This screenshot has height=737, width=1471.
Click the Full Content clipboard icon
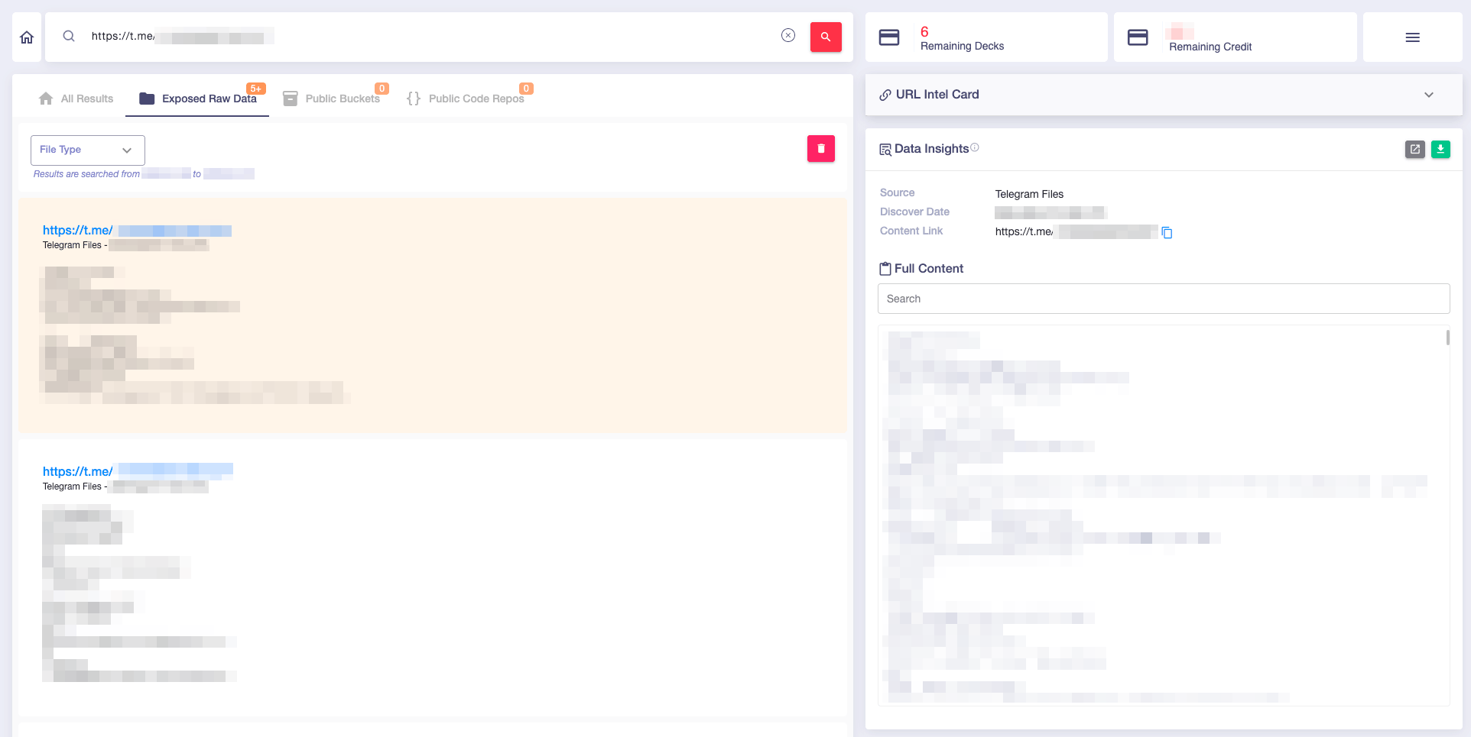click(x=885, y=269)
